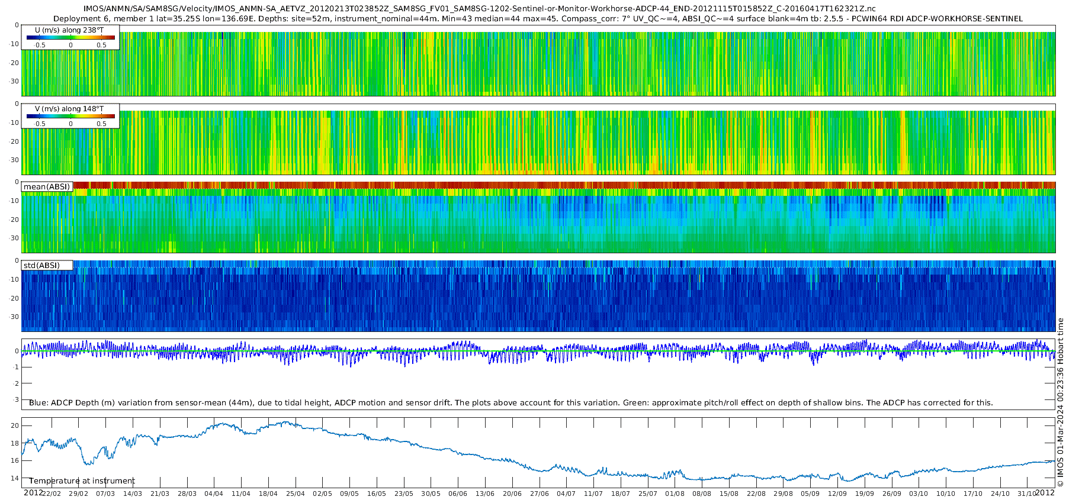Click the -3 tick on depth variation axis

(x=16, y=399)
